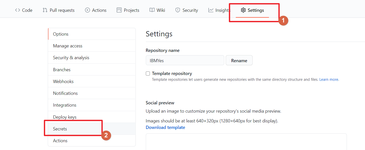Click the Security shield icon

pos(178,10)
